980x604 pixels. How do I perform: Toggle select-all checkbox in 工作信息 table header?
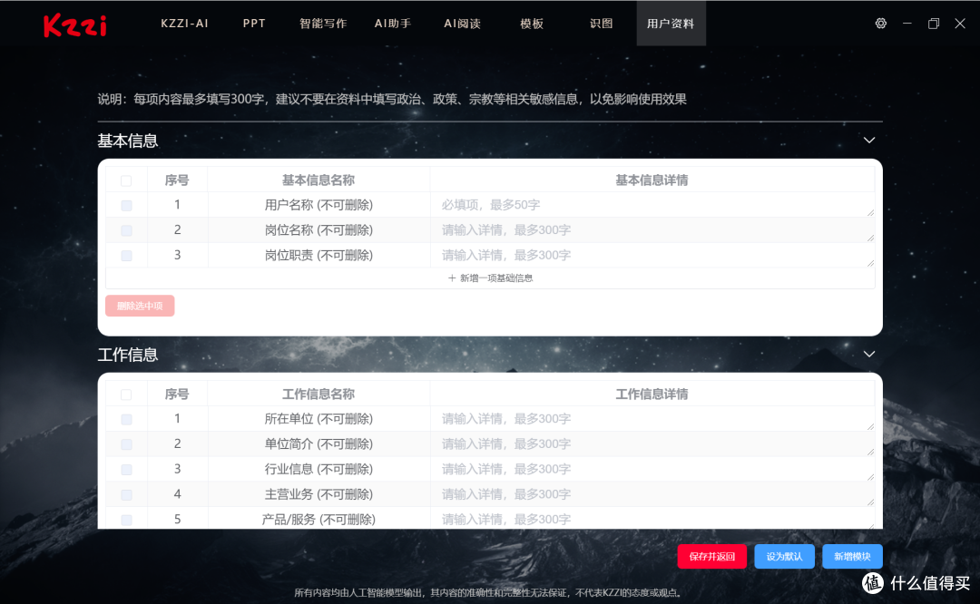click(126, 395)
